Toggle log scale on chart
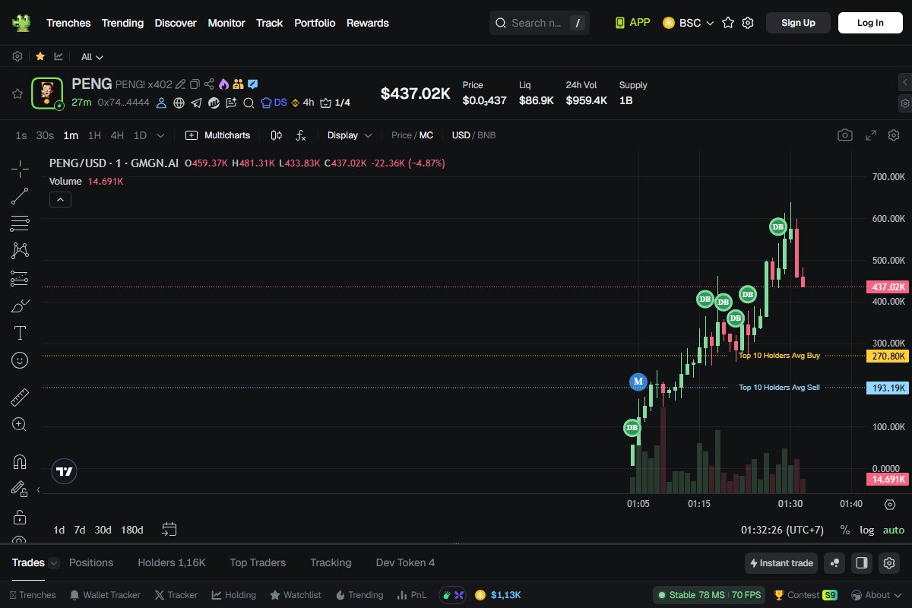 [x=867, y=530]
